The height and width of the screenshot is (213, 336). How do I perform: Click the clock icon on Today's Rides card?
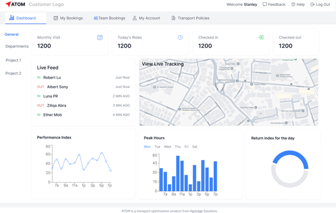[x=180, y=37]
